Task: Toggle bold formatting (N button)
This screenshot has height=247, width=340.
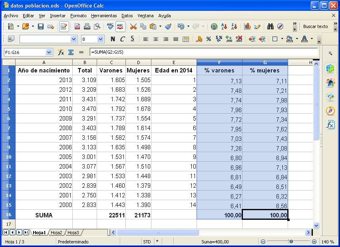Action: (x=113, y=39)
